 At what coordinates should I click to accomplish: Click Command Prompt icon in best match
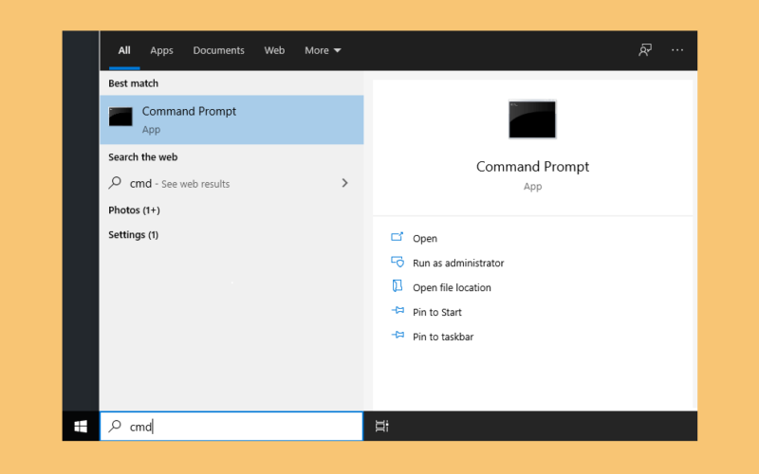pos(120,117)
